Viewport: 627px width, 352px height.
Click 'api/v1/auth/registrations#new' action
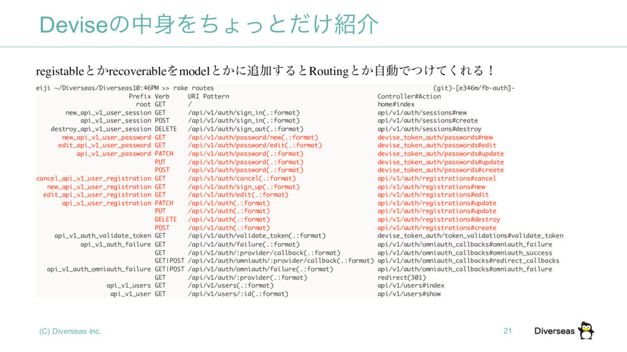pos(431,187)
